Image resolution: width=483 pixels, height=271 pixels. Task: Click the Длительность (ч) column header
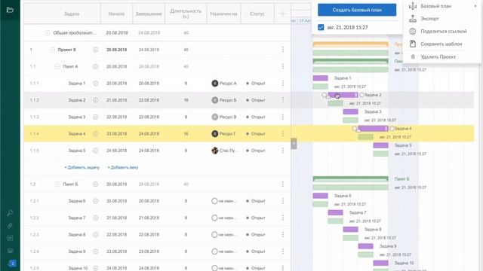pos(186,14)
